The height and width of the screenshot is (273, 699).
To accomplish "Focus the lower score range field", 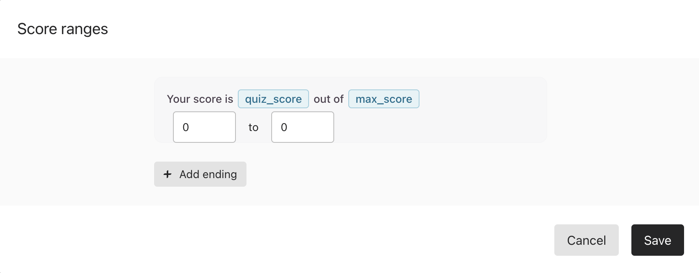I will click(204, 127).
